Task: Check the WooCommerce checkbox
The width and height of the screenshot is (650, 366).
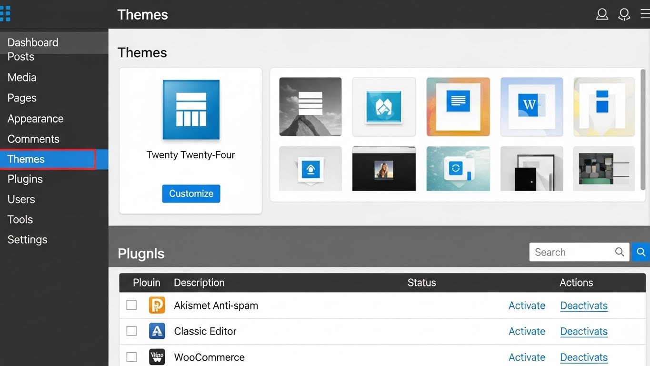Action: (131, 356)
